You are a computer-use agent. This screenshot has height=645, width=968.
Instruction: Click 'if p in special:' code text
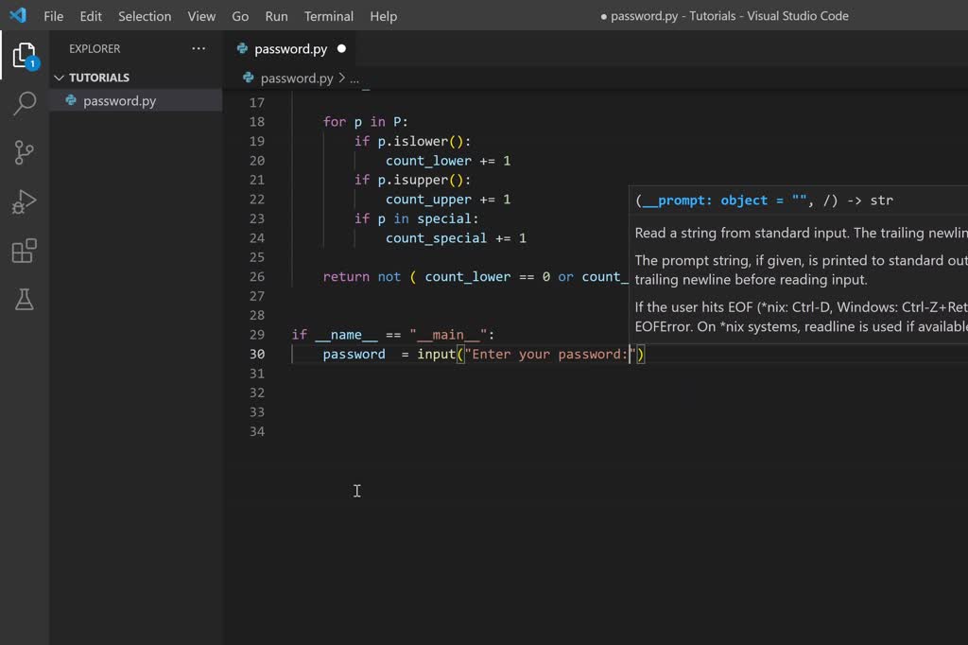coord(416,218)
